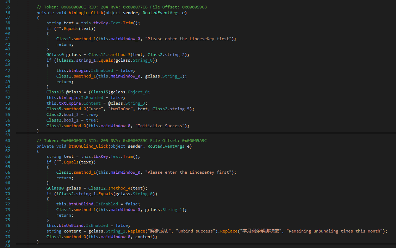Click the "twoInOne" string literal
This screenshot has height=248, width=396.
pyautogui.click(x=120, y=109)
